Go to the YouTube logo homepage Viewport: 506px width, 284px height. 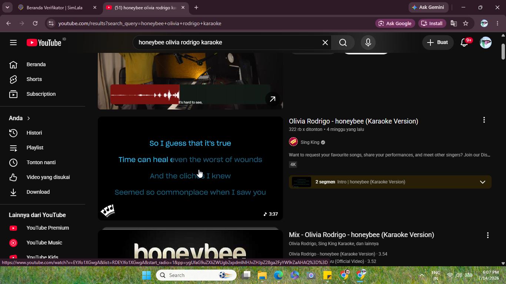[x=44, y=43]
